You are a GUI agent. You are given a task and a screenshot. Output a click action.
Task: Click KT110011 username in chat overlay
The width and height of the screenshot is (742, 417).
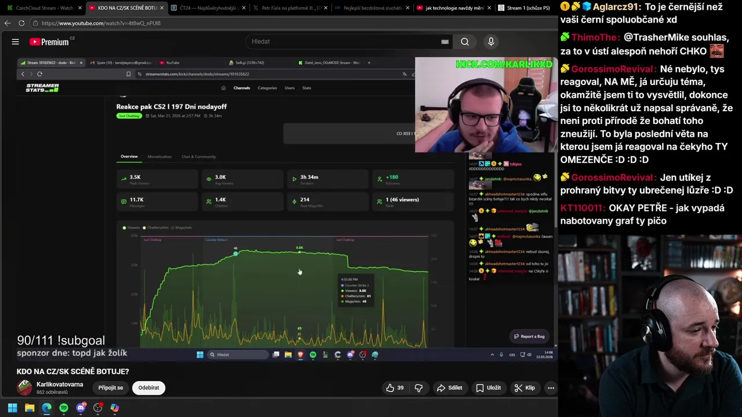pos(583,208)
